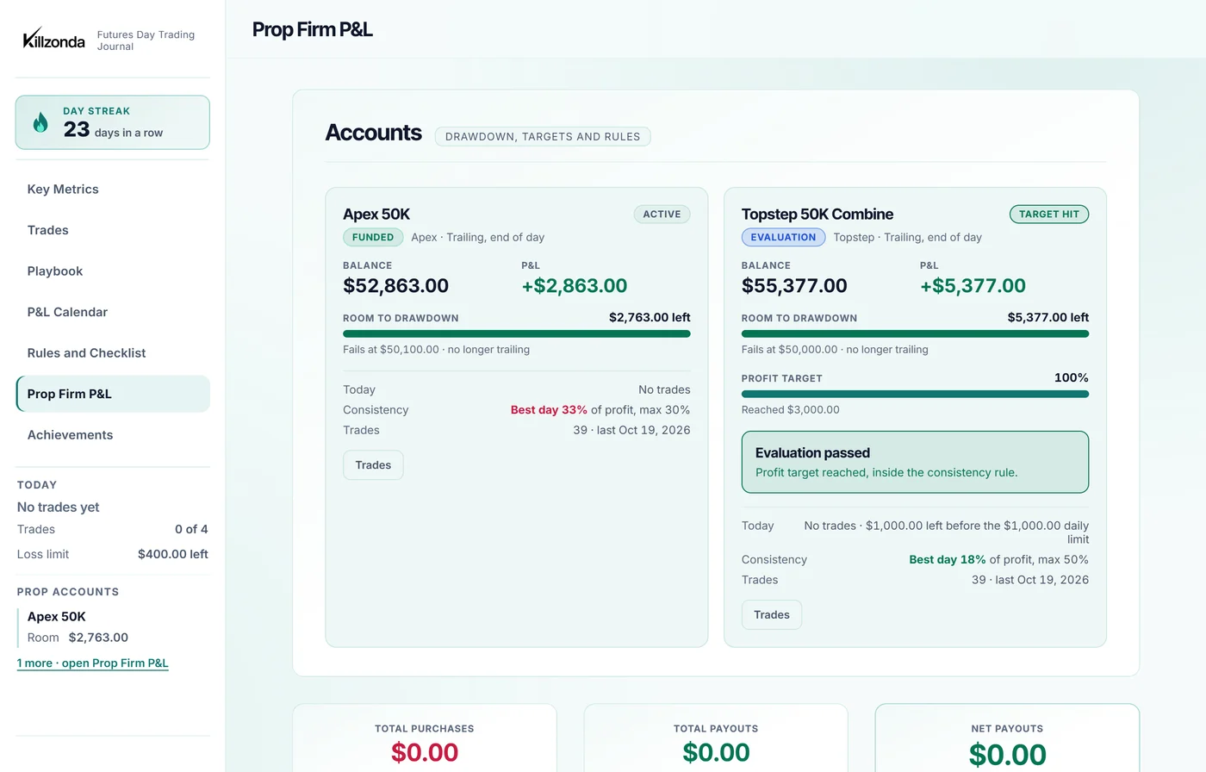Viewport: 1206px width, 772px height.
Task: Select Prop Firm P&L nav item
Action: 113,394
